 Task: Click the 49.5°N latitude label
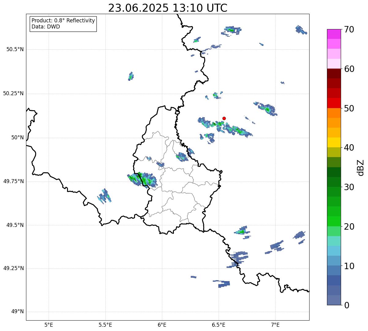[x=15, y=225]
